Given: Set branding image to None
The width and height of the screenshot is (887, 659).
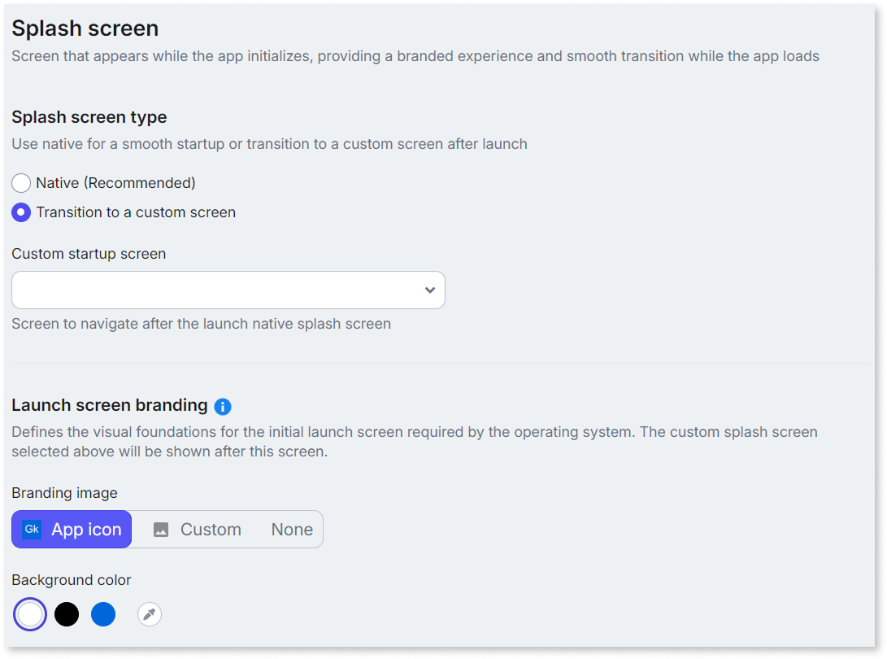Looking at the screenshot, I should point(292,530).
